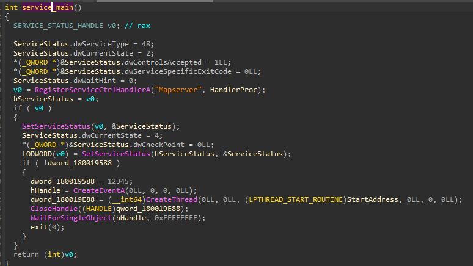Viewport: 473px width, 266px height.
Task: Click the LODWORD(v0) macro
Action: coord(46,154)
